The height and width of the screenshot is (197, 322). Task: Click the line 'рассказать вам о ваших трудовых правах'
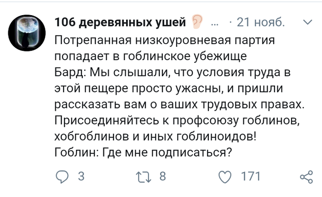tap(178, 105)
